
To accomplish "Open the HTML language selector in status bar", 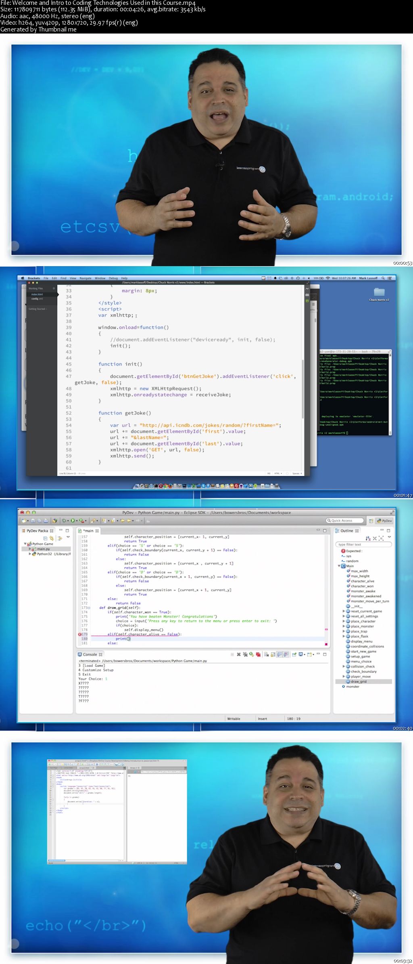I will click(x=277, y=473).
